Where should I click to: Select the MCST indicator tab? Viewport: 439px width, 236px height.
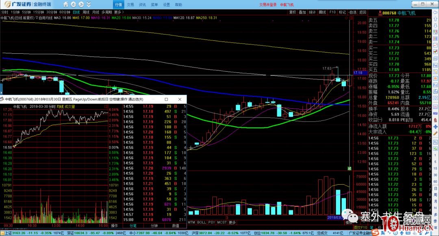222,222
